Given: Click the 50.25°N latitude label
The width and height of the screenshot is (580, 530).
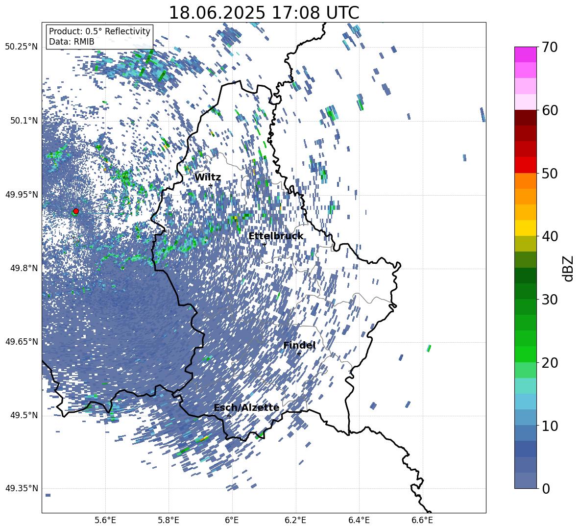Looking at the screenshot, I should point(22,47).
